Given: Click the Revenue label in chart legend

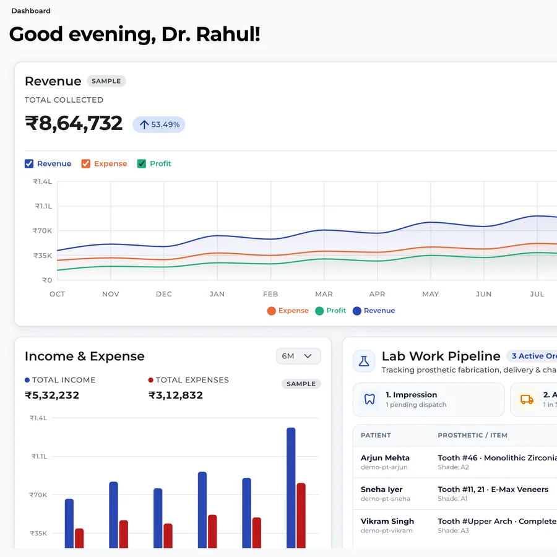Looking at the screenshot, I should pos(379,311).
